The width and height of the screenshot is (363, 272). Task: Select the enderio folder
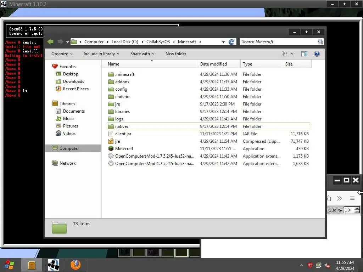point(208,96)
